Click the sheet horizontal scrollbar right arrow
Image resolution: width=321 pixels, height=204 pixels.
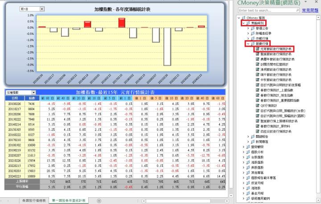coord(226,201)
